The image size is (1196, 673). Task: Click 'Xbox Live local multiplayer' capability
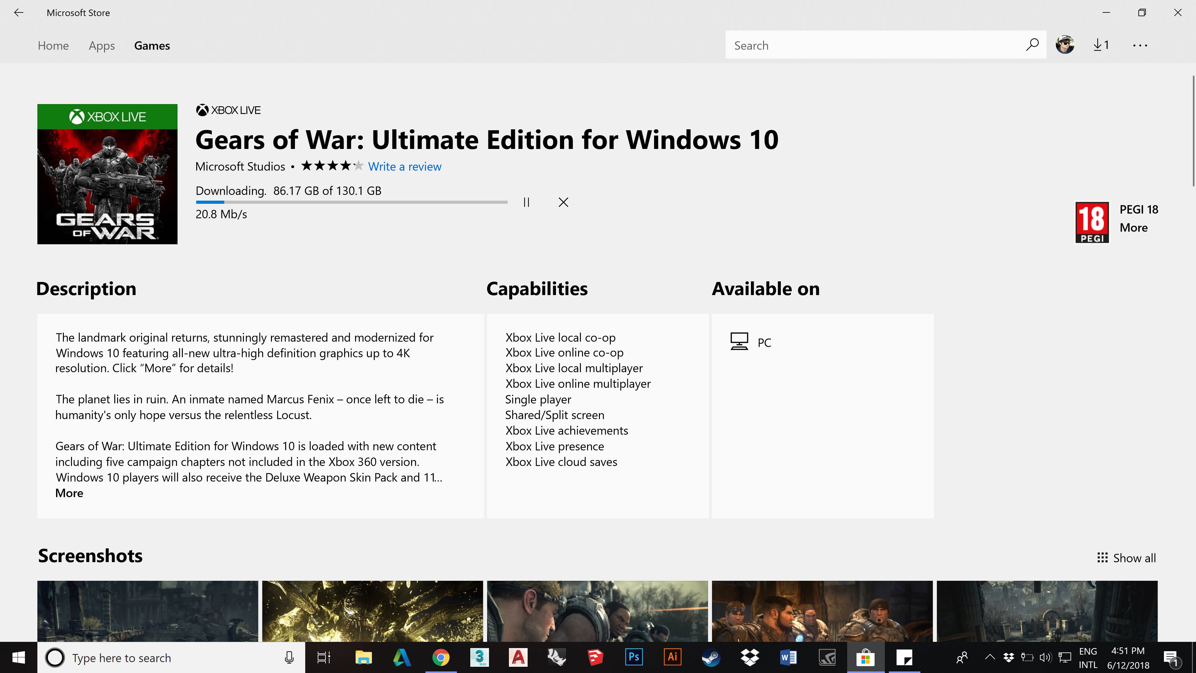pyautogui.click(x=574, y=368)
